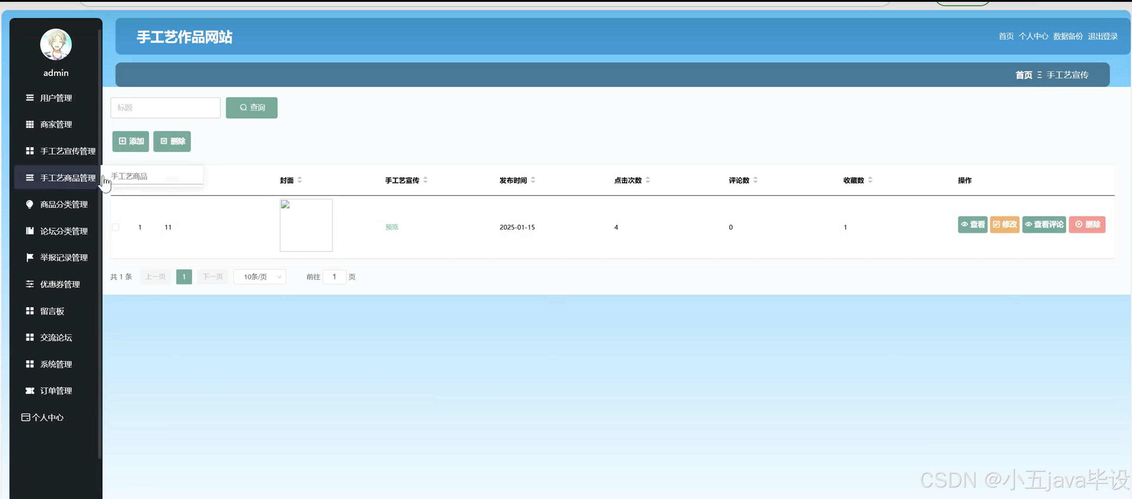Click the ticket icon for 订单管理

click(x=29, y=390)
